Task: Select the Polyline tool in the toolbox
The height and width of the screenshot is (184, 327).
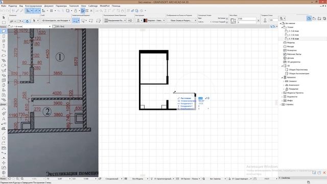Action: pyautogui.click(x=4, y=143)
